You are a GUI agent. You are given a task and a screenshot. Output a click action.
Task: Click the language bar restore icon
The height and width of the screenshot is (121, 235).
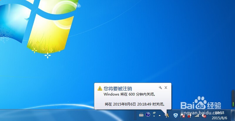(154, 113)
